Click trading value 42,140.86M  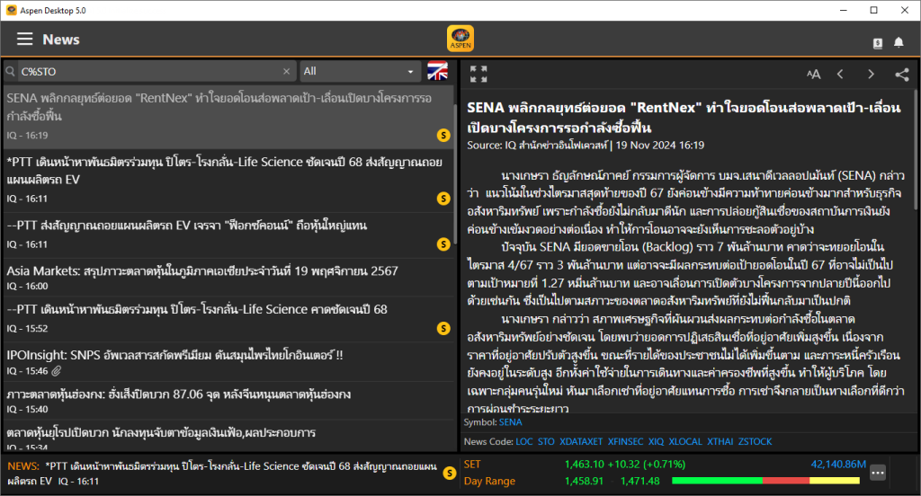(x=838, y=465)
